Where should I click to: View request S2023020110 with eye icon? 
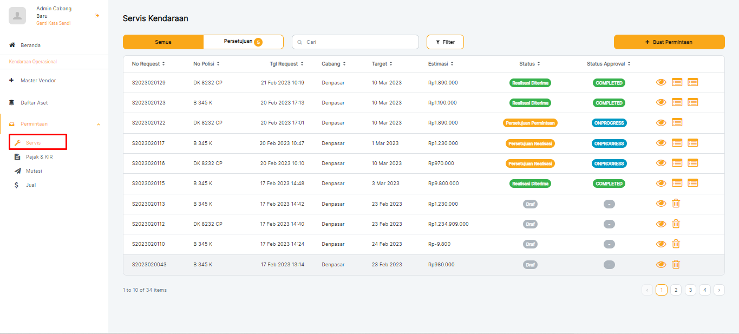pos(660,244)
